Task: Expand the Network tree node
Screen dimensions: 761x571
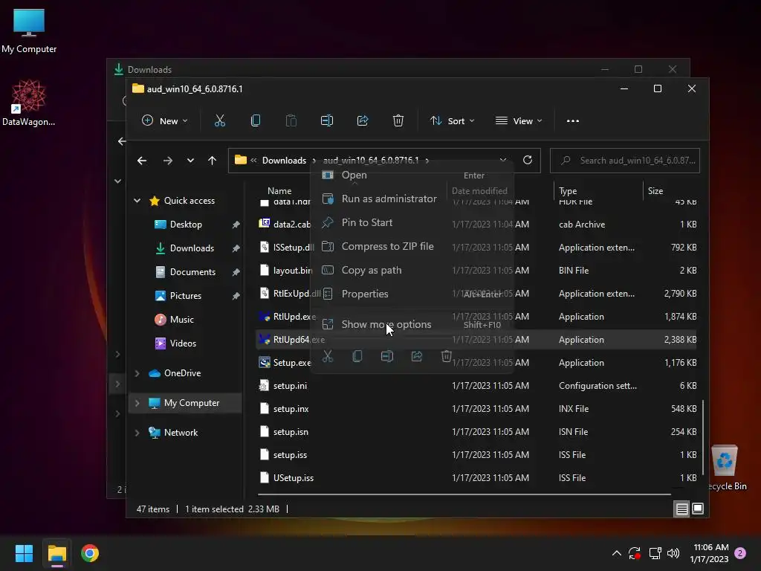Action: coord(137,433)
